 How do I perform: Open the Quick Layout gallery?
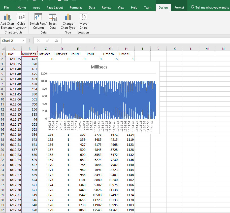21,17
